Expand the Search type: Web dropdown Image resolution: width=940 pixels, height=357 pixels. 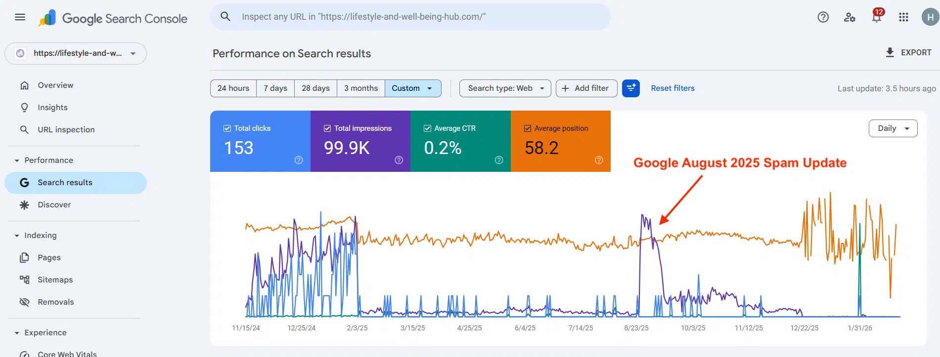[505, 88]
